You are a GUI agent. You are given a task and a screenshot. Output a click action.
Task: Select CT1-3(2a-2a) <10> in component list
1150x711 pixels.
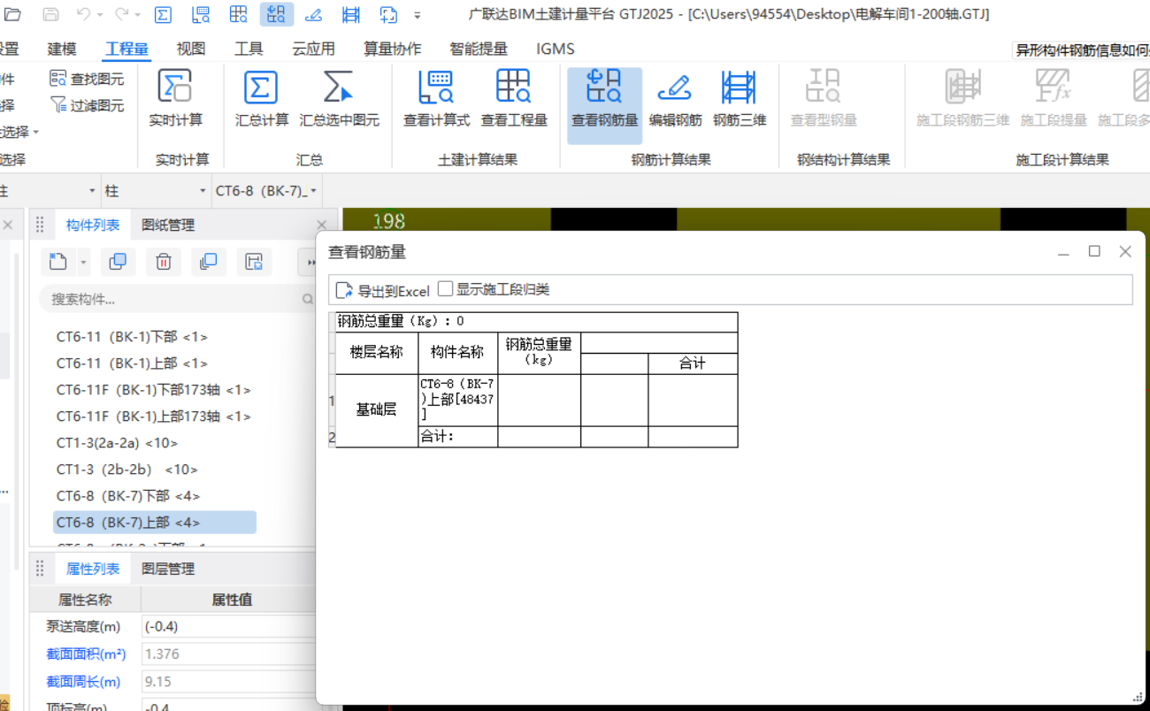[118, 443]
